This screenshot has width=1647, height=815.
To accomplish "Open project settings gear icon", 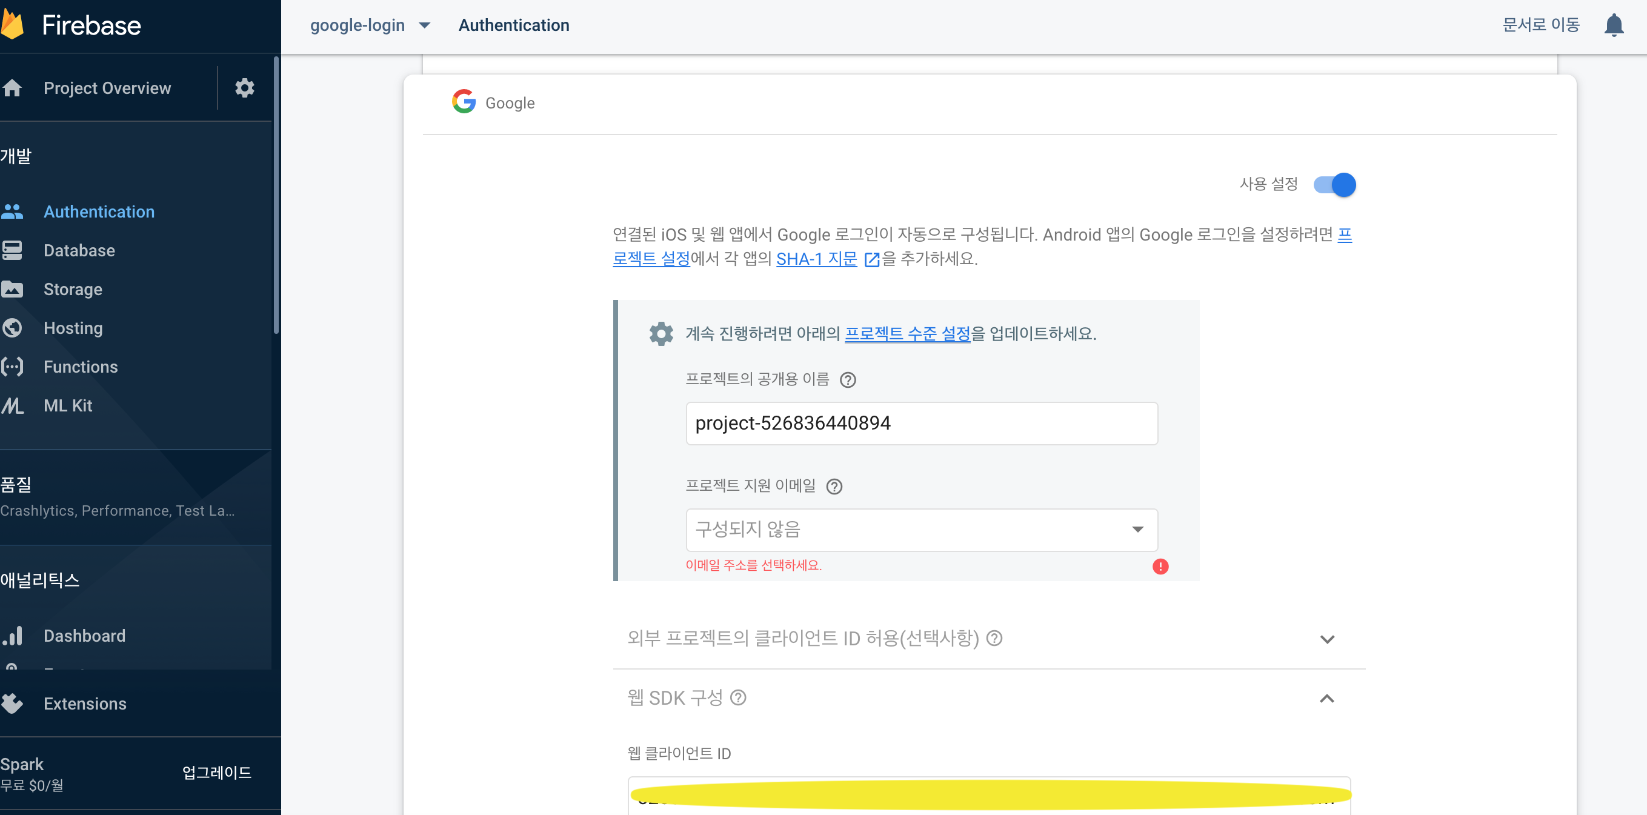I will (x=244, y=88).
